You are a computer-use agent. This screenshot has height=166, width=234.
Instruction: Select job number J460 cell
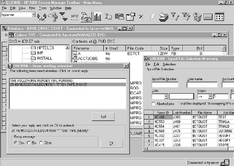click(182, 122)
